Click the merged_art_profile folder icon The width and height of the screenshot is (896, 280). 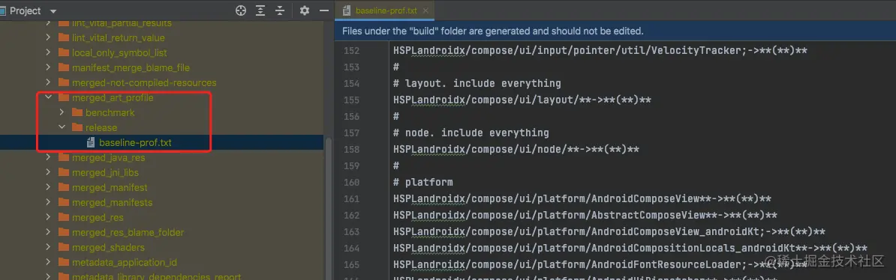64,97
